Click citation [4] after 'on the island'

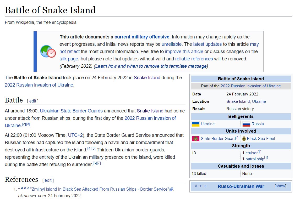(89, 149)
